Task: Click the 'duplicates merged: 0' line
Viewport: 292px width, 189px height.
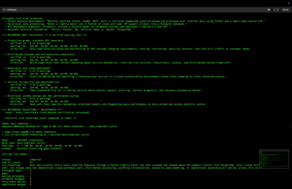Action: tap(17, 184)
